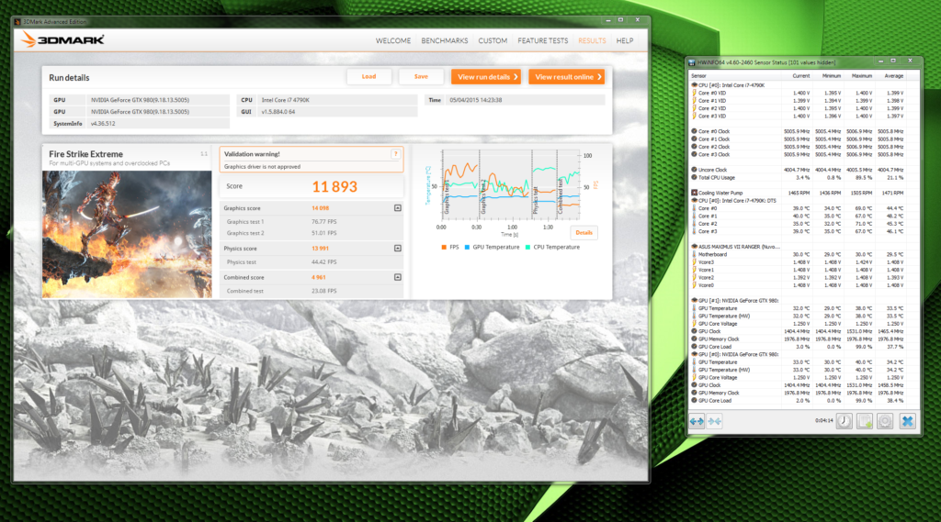Click the Details button under the chart
The height and width of the screenshot is (522, 941).
click(584, 232)
